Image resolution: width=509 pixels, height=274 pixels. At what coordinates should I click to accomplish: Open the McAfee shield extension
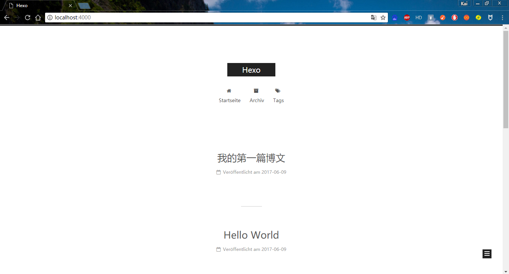point(491,18)
